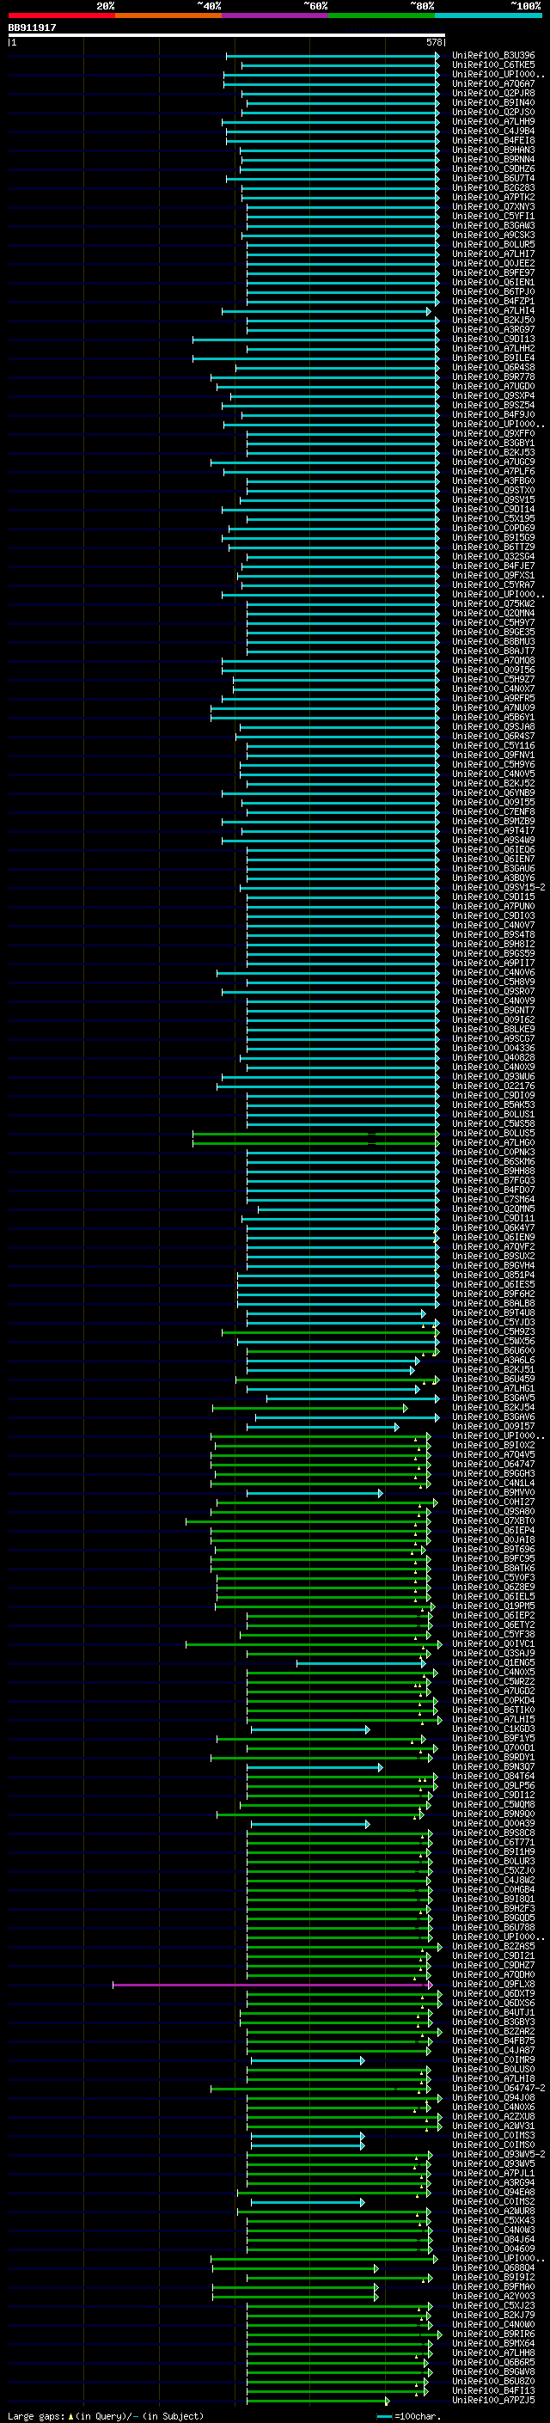Select hit label UniRef100_B2ZAR2
This screenshot has width=550, height=2423.
pos(492,2031)
